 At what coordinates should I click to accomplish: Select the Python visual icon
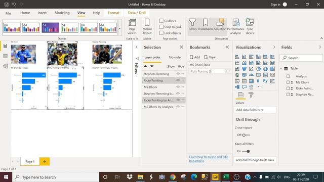pos(265,81)
